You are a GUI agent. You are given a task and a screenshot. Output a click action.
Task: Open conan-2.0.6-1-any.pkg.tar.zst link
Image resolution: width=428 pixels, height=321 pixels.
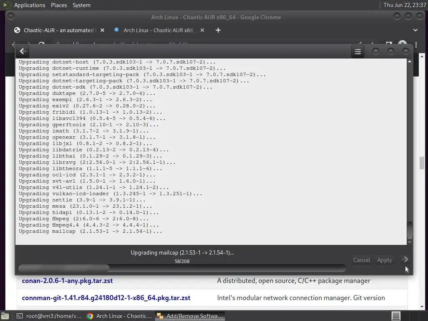(67, 280)
